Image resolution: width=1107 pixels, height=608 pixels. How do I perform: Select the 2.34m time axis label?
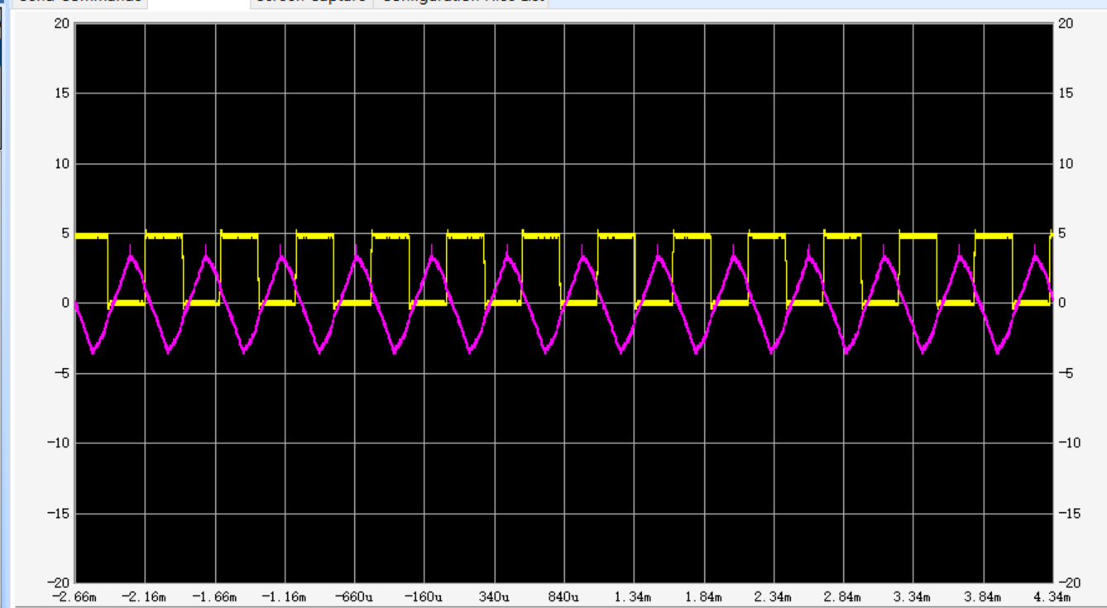pyautogui.click(x=774, y=596)
